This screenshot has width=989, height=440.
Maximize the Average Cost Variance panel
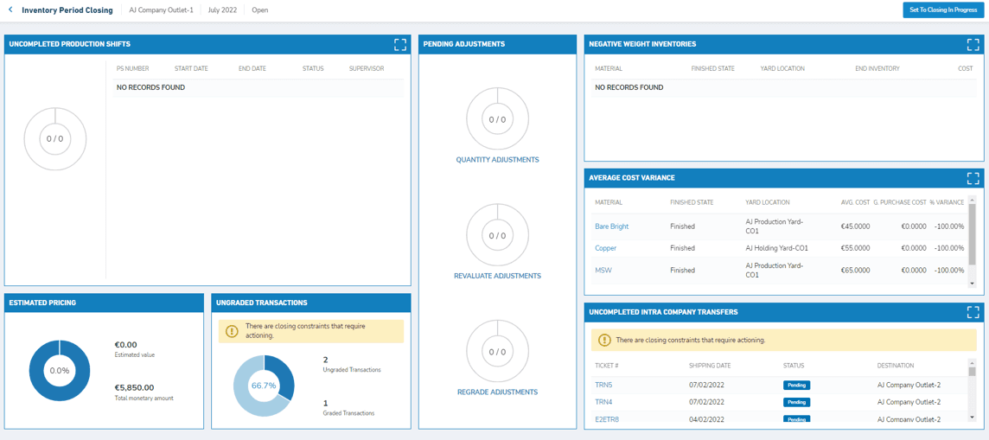coord(973,178)
